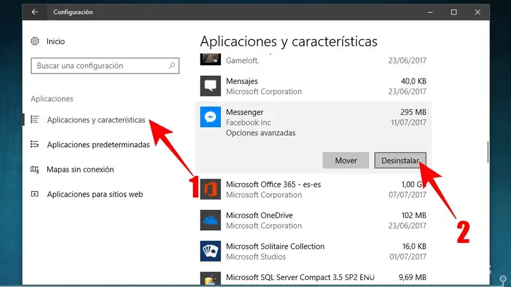
Task: Select the Aplicaciones predeterminadas icon
Action: 35,144
